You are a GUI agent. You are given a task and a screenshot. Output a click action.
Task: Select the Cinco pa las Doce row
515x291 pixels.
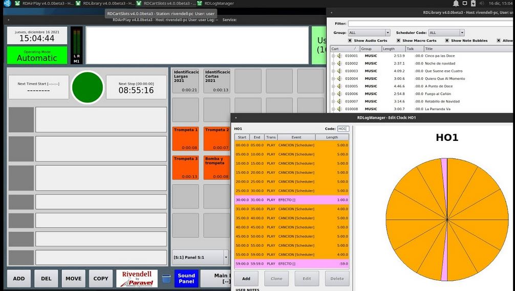coord(422,56)
